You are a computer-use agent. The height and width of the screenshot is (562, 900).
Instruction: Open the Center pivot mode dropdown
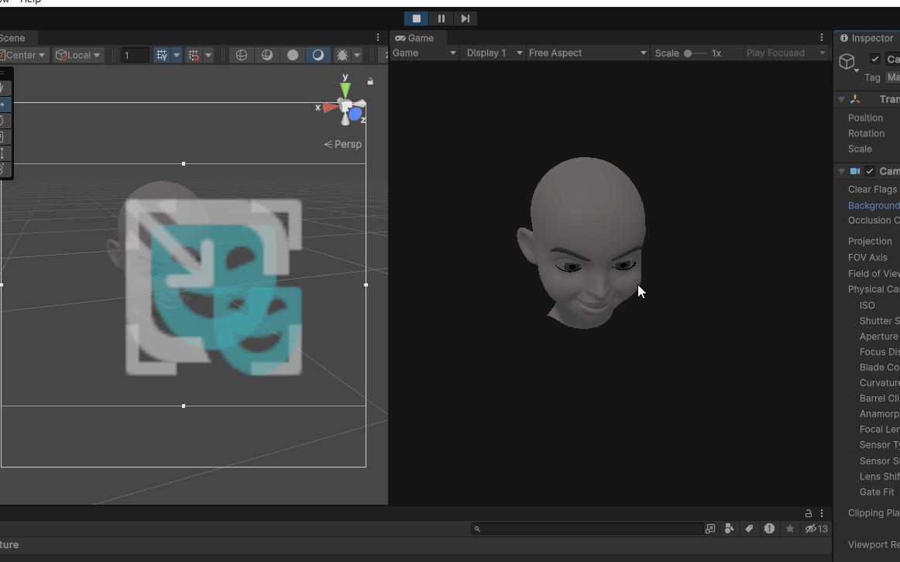tap(24, 55)
